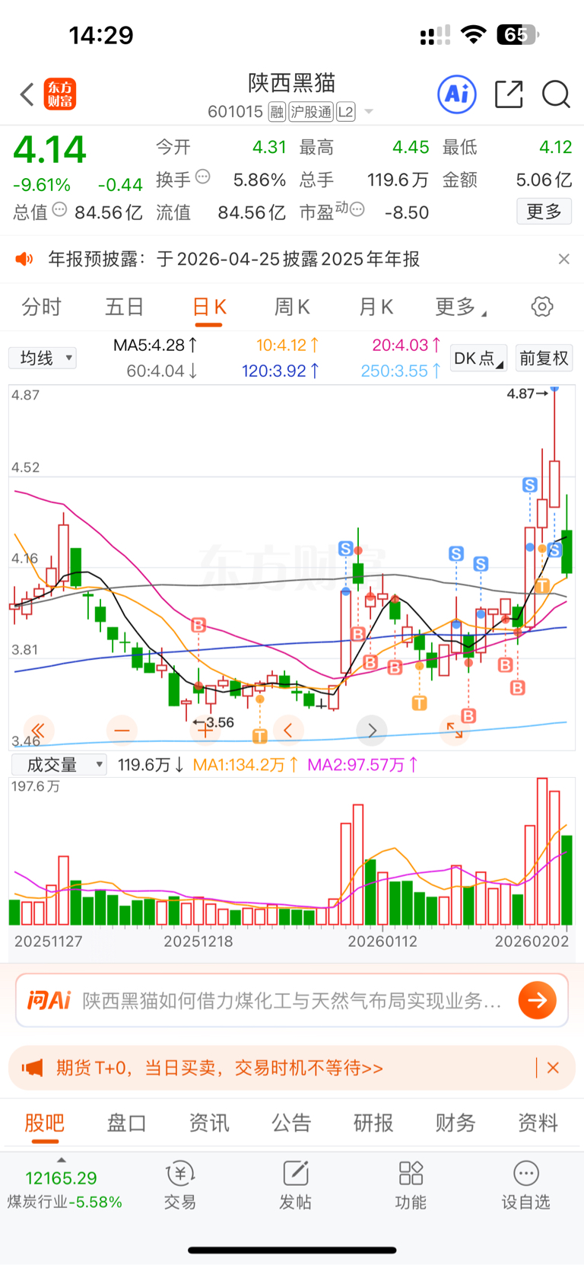Expand chart to fullscreen with diagonal arrows
The width and height of the screenshot is (584, 1265).
coord(455,730)
